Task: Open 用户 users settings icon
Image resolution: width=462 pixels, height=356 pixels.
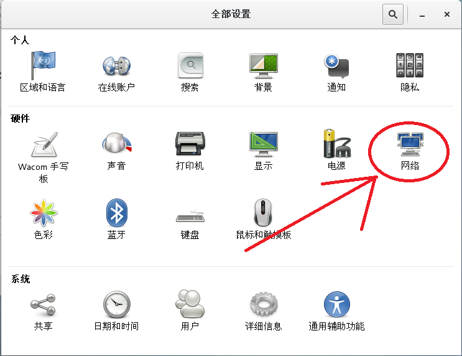Action: point(190,304)
